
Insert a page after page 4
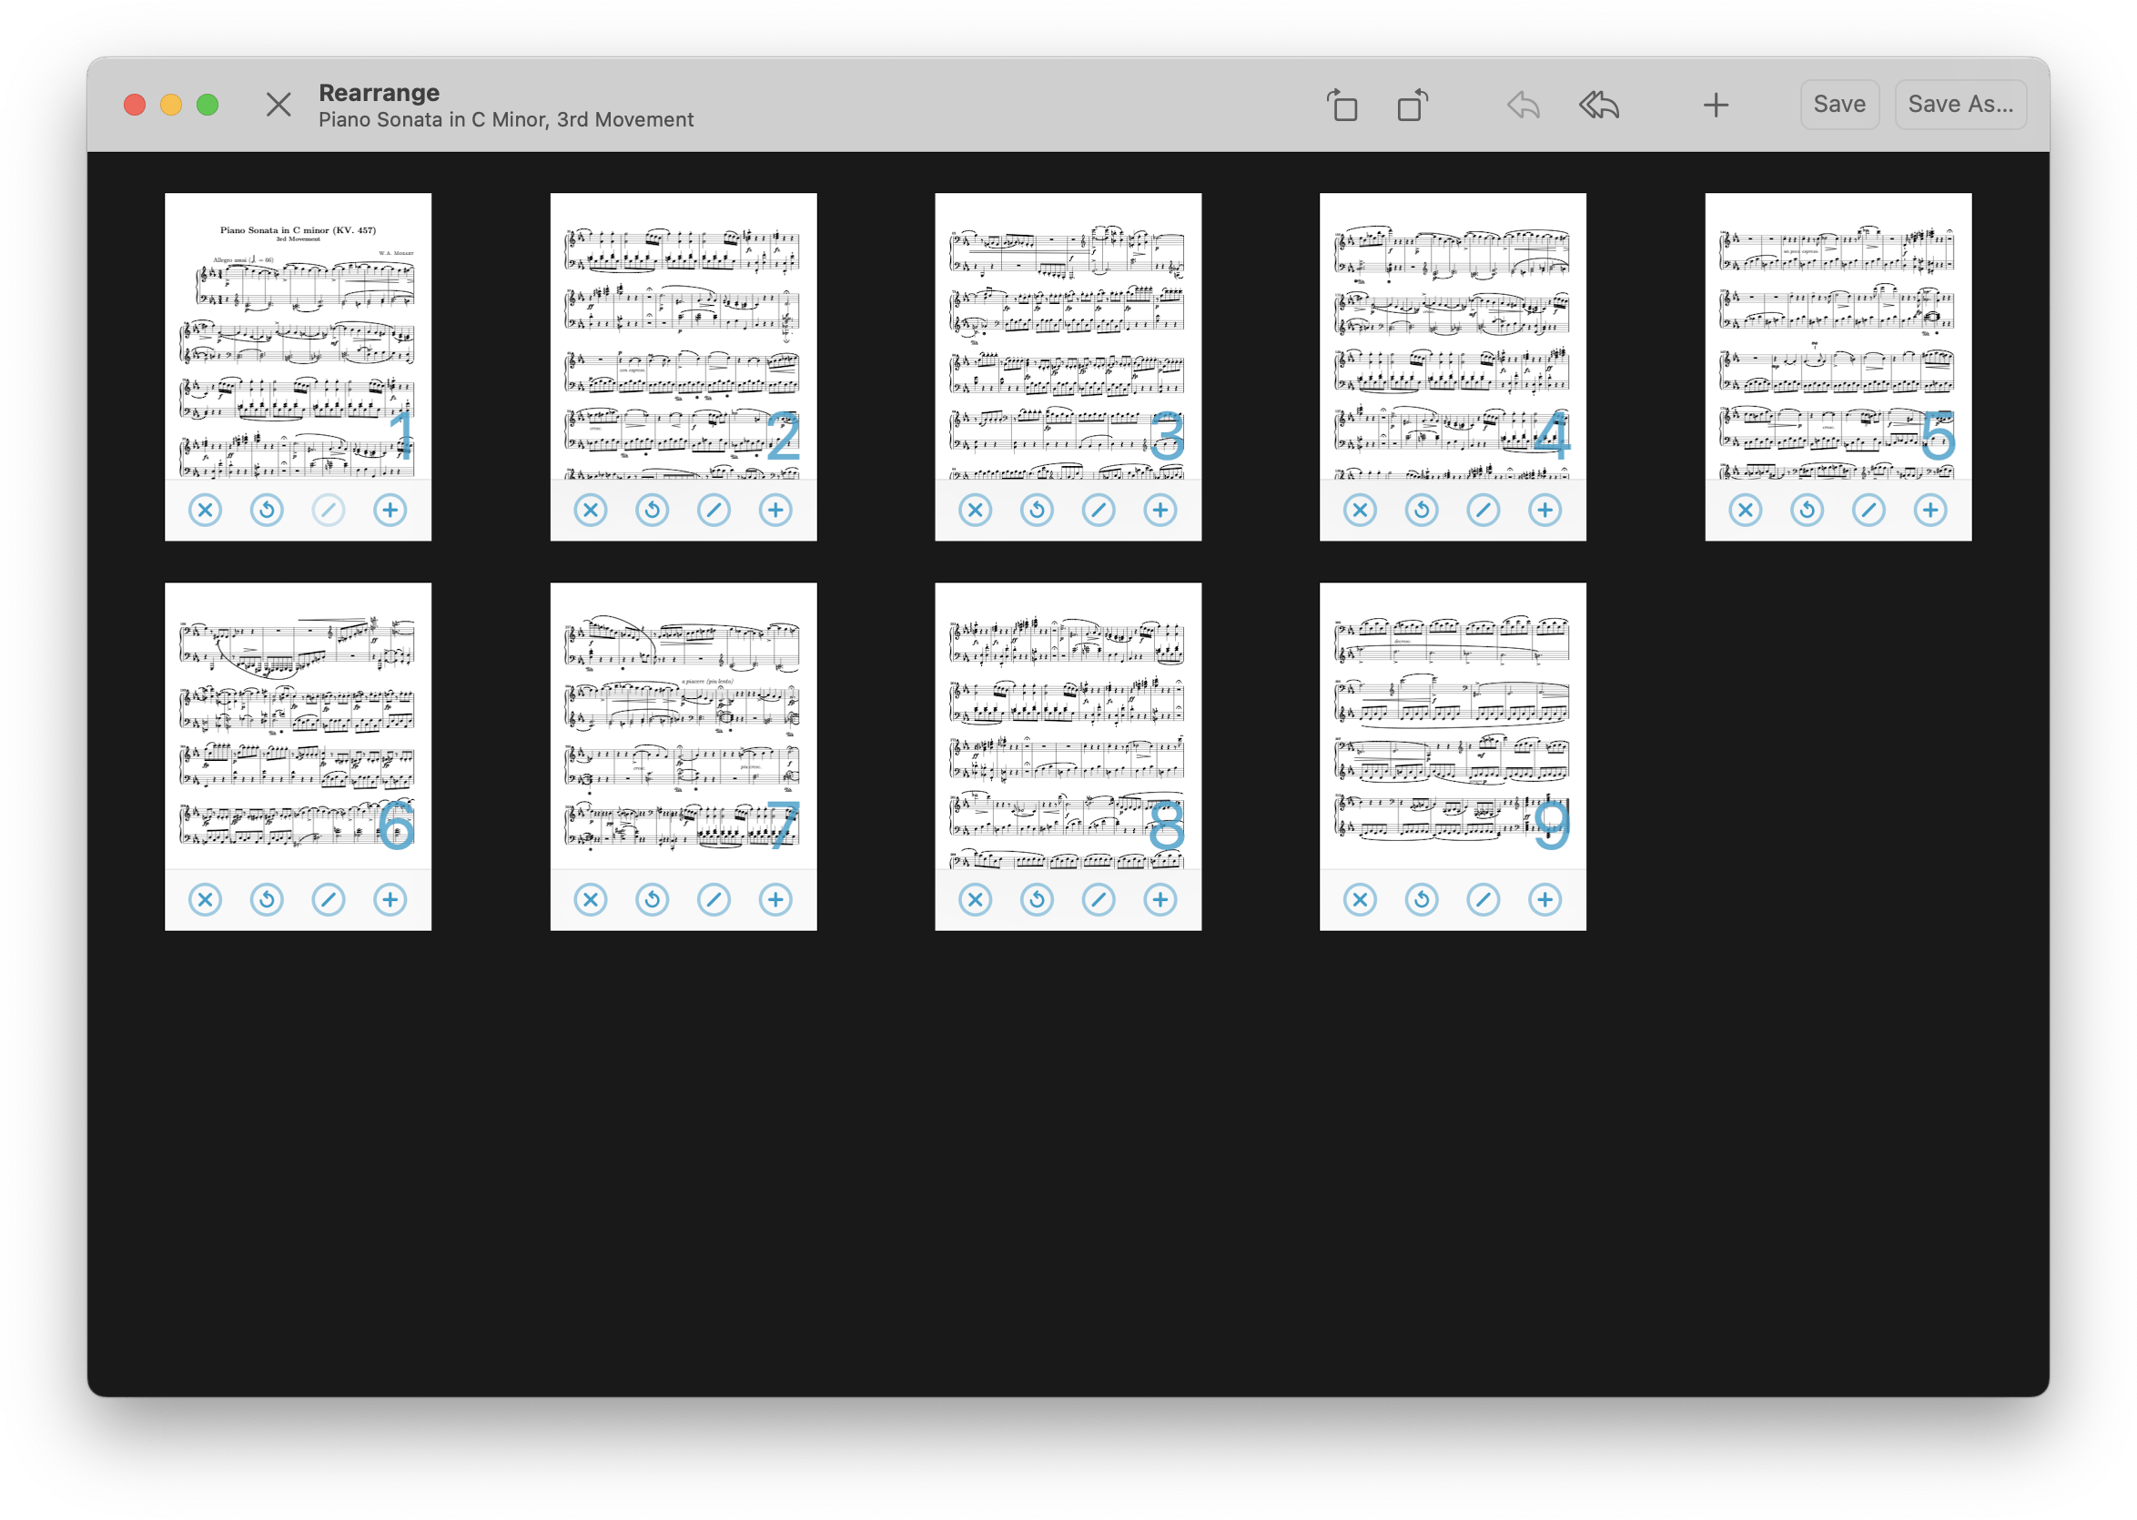click(x=1545, y=510)
